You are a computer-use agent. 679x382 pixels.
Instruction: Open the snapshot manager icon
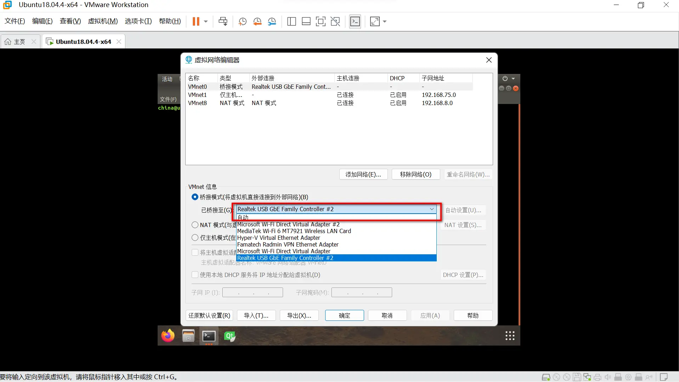tap(272, 22)
